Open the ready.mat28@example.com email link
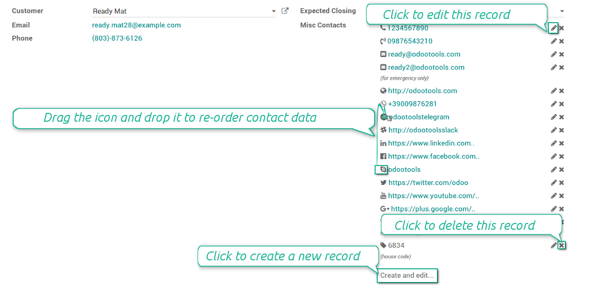Viewport: 597px width, 292px height. click(136, 25)
